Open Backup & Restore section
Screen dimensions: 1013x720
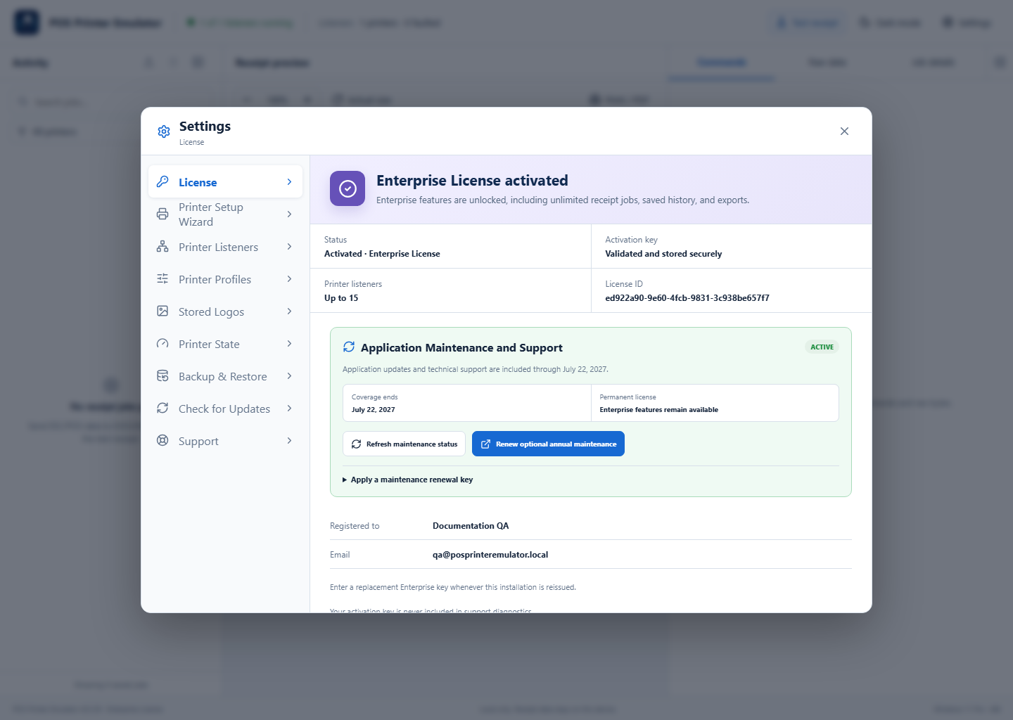click(x=225, y=376)
